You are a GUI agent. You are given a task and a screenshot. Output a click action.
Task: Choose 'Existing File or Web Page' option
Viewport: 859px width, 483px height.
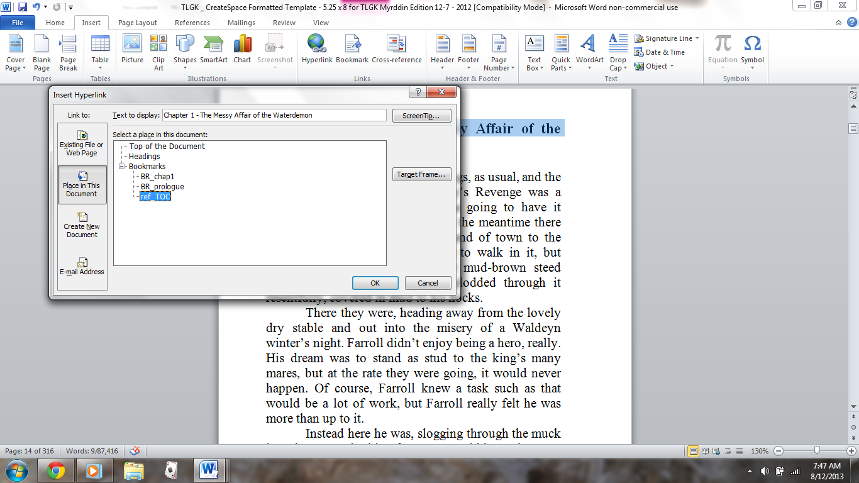tap(82, 143)
